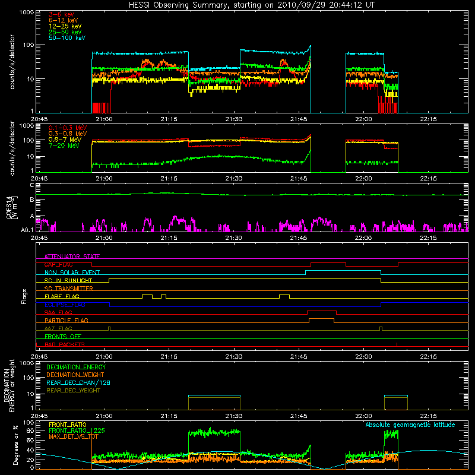Click the DECIMATION_WEIGHT legend label
The image size is (475, 475).
pos(75,375)
